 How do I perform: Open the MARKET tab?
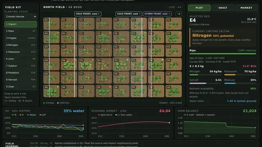pos(246,8)
